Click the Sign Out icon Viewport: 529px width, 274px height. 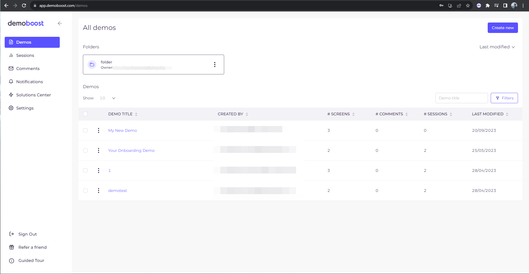[11, 234]
